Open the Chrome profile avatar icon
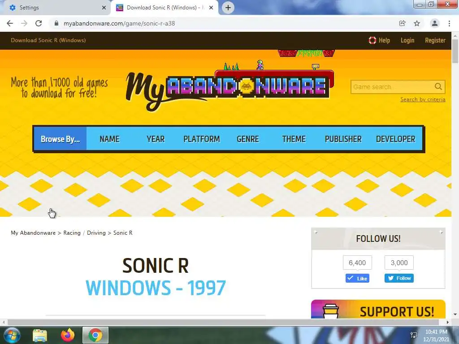The width and height of the screenshot is (459, 344). pyautogui.click(x=435, y=23)
